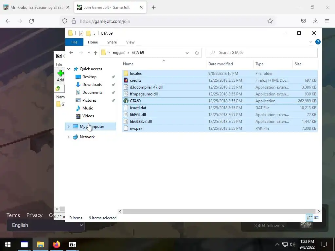Viewport: 335px width, 251px height.
Task: Open Firefox application hamburger menu
Action: (x=327, y=21)
